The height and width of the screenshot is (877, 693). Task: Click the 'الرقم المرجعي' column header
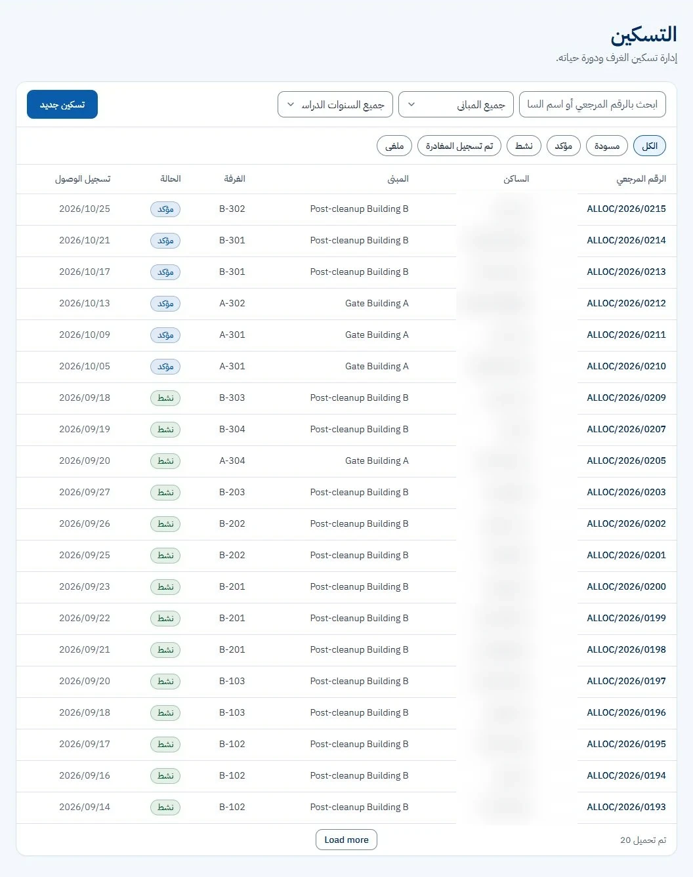tap(641, 178)
